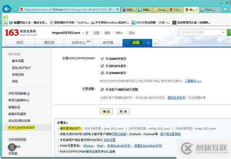
Task: Switch to the 首页 tab
Action: click(20, 43)
